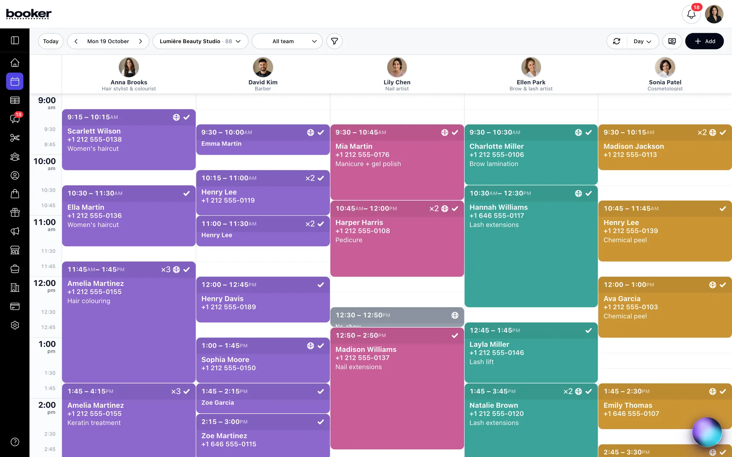This screenshot has height=457, width=732.
Task: Open gift cards icon in sidebar
Action: pos(15,212)
